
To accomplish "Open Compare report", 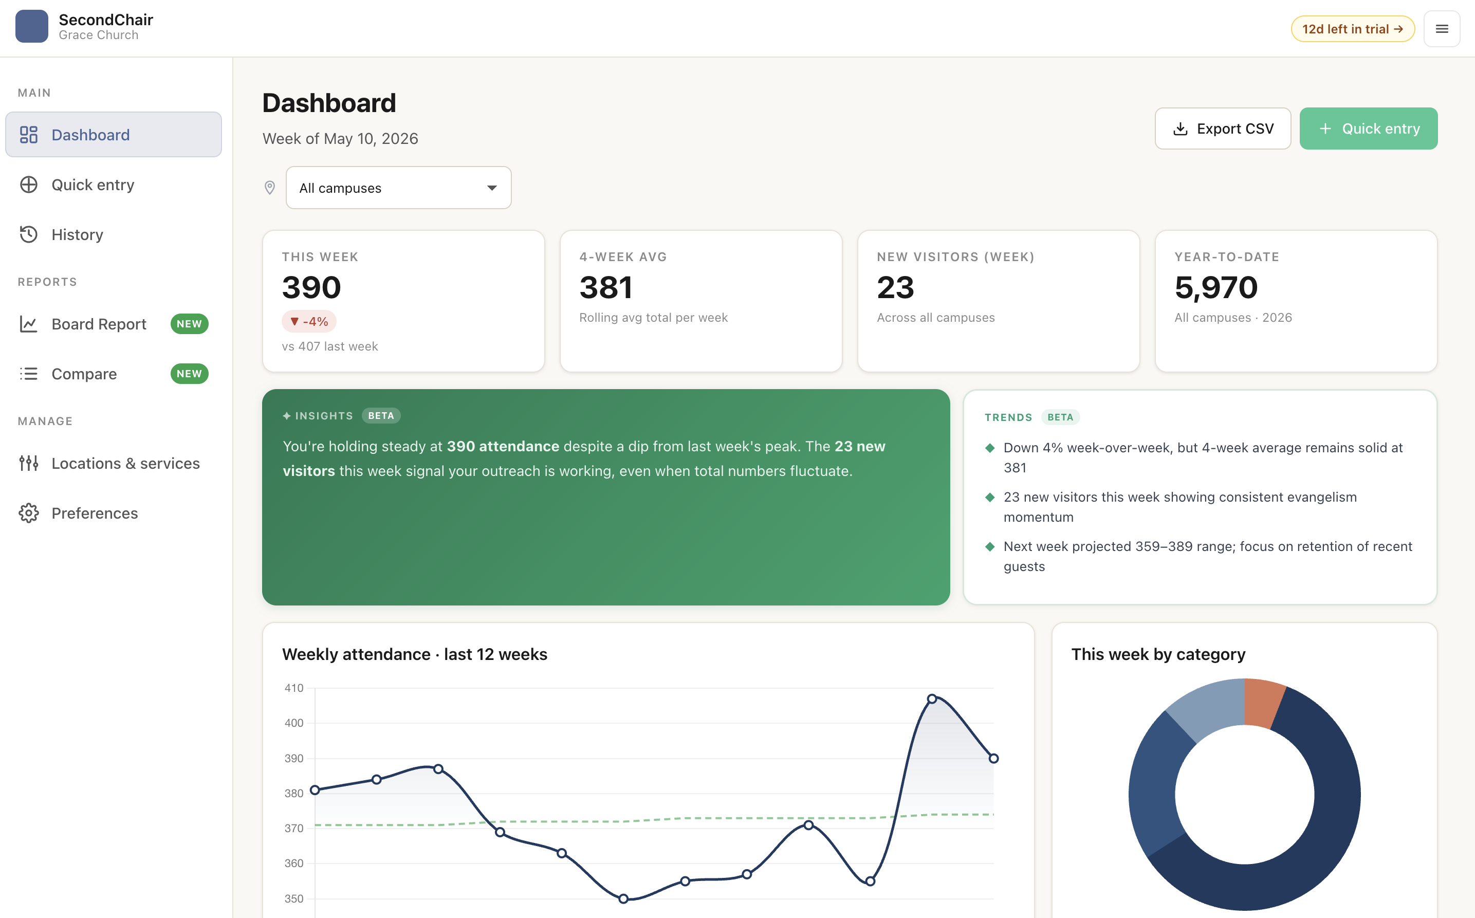I will coord(114,373).
